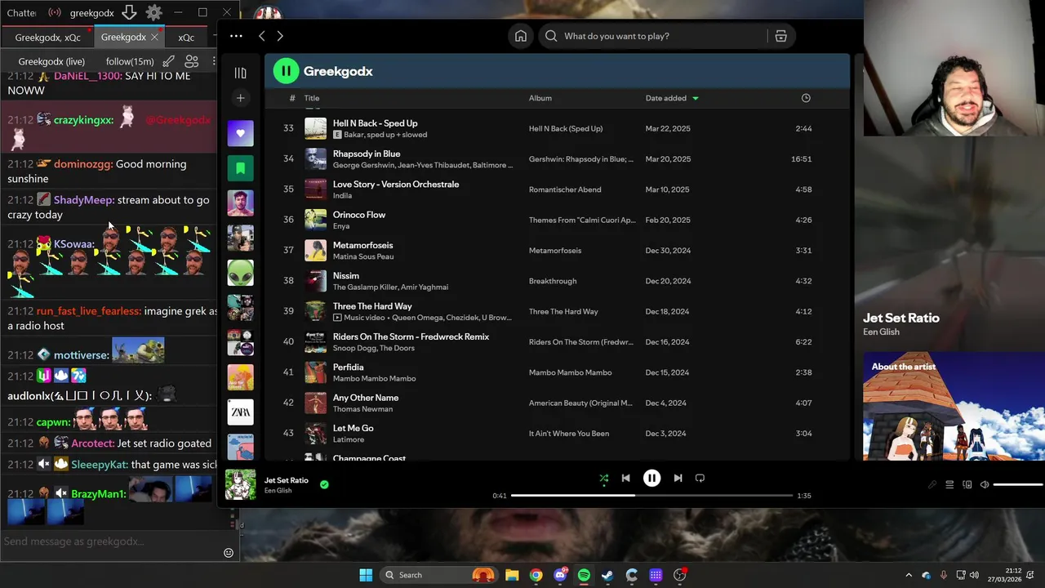This screenshot has height=588, width=1045.
Task: Click in the "Send message as greekgodx" box
Action: 110,541
